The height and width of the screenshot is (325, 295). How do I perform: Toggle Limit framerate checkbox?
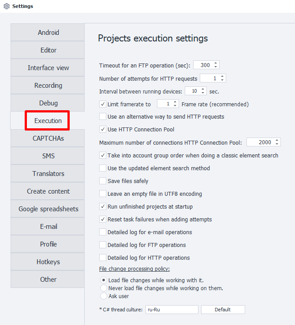pos(103,105)
